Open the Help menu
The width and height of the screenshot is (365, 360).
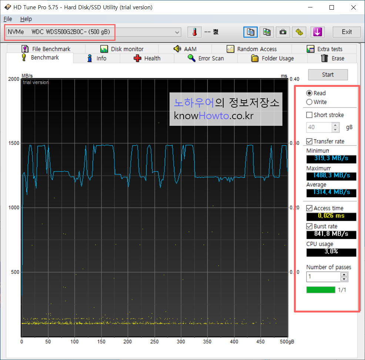26,19
